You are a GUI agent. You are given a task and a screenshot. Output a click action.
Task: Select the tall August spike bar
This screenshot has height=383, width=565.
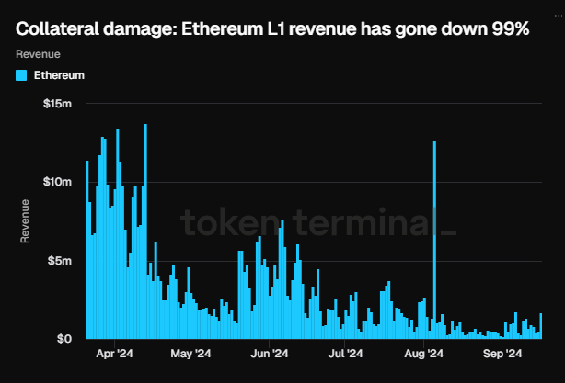(x=434, y=240)
